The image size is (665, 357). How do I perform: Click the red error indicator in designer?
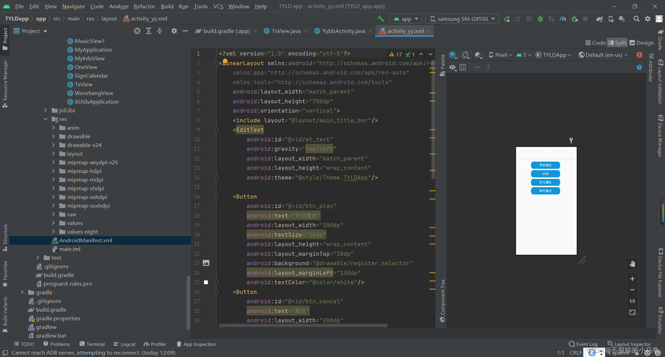pyautogui.click(x=639, y=55)
